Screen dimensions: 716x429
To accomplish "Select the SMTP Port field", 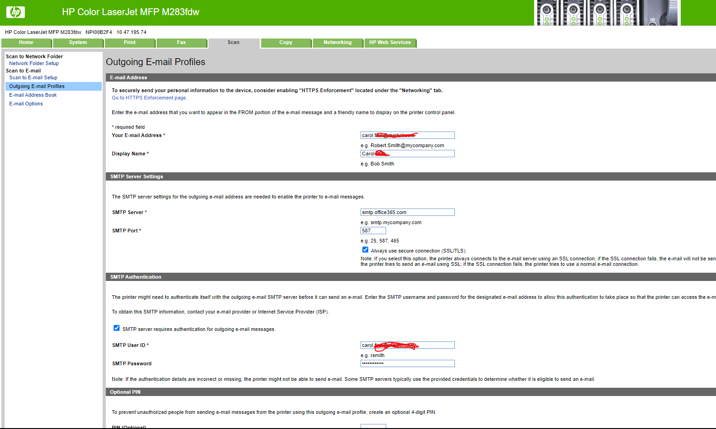I will (x=373, y=230).
